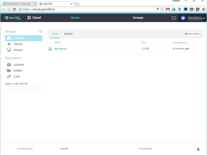Close the Spreadsheet - Open365 tab
Screen dimensions: 207x155
35,4
